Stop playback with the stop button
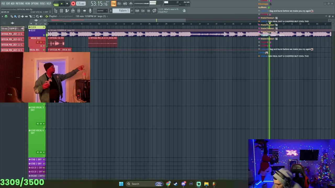 point(67,4)
